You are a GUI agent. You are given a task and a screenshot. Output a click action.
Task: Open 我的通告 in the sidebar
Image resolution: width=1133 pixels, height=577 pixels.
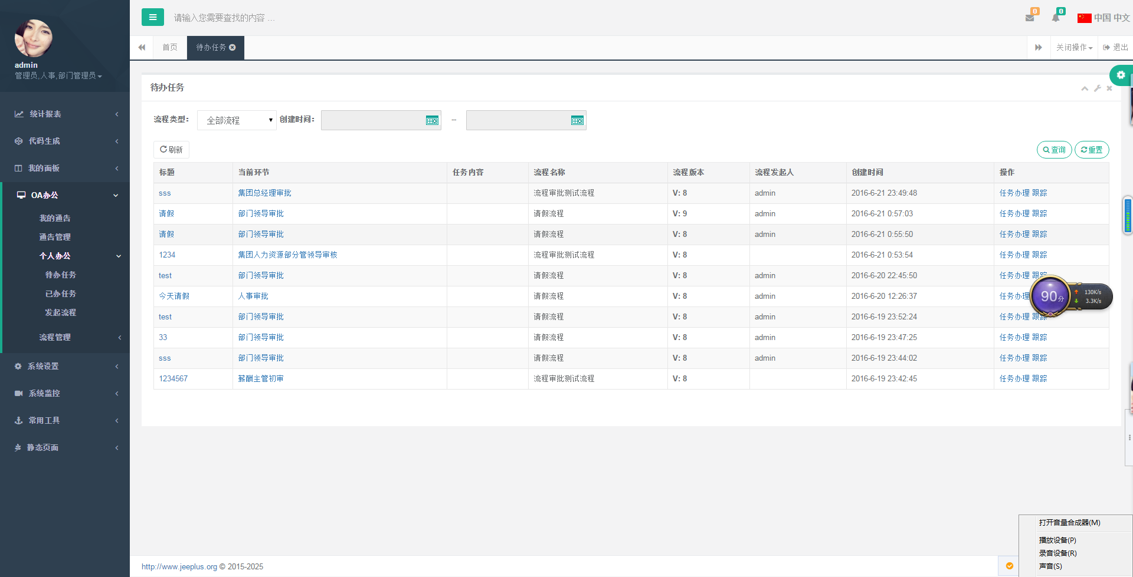coord(55,218)
